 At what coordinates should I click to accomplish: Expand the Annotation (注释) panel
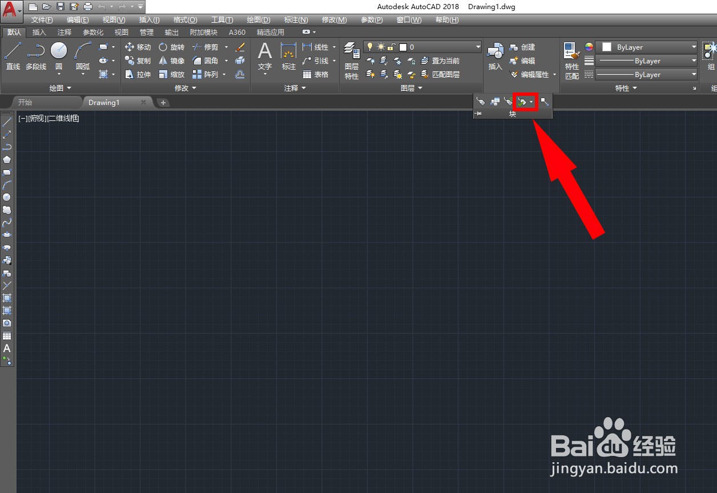(295, 88)
